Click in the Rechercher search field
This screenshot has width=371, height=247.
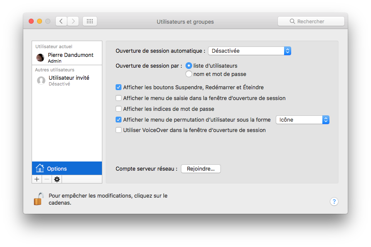tap(311, 21)
